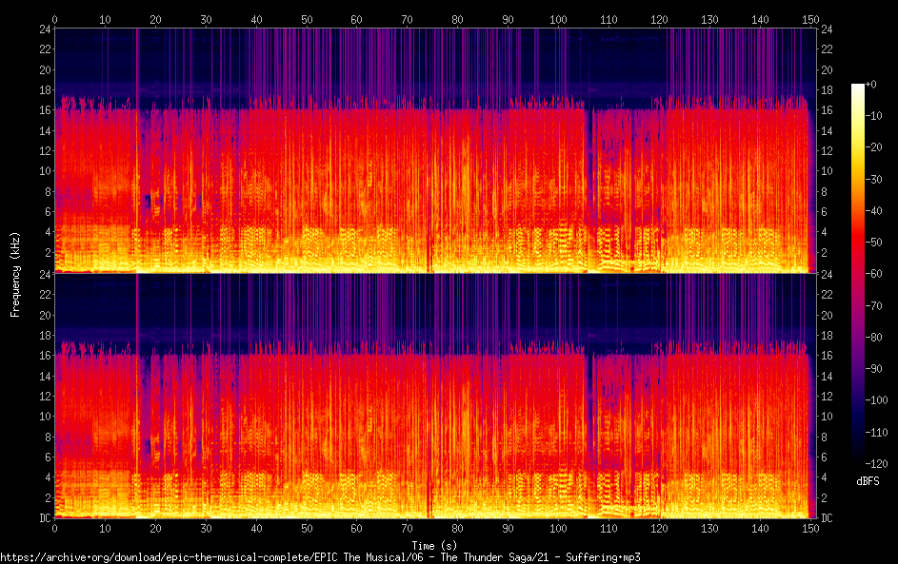Click the 150 tick on the bottom time axis
This screenshot has height=564, width=898.
click(x=809, y=529)
